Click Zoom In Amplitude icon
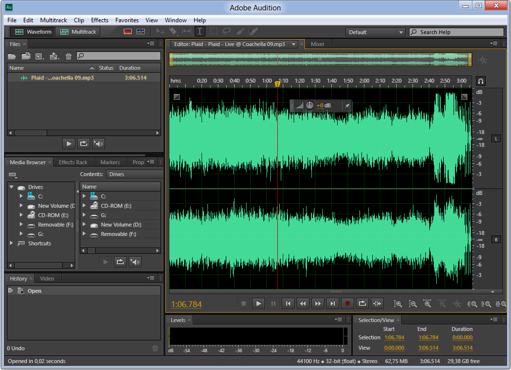511x370 pixels. point(398,304)
